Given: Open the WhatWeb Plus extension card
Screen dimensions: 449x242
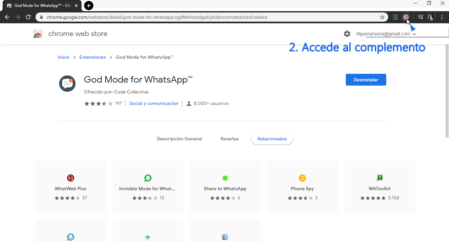Looking at the screenshot, I should pos(71,187).
